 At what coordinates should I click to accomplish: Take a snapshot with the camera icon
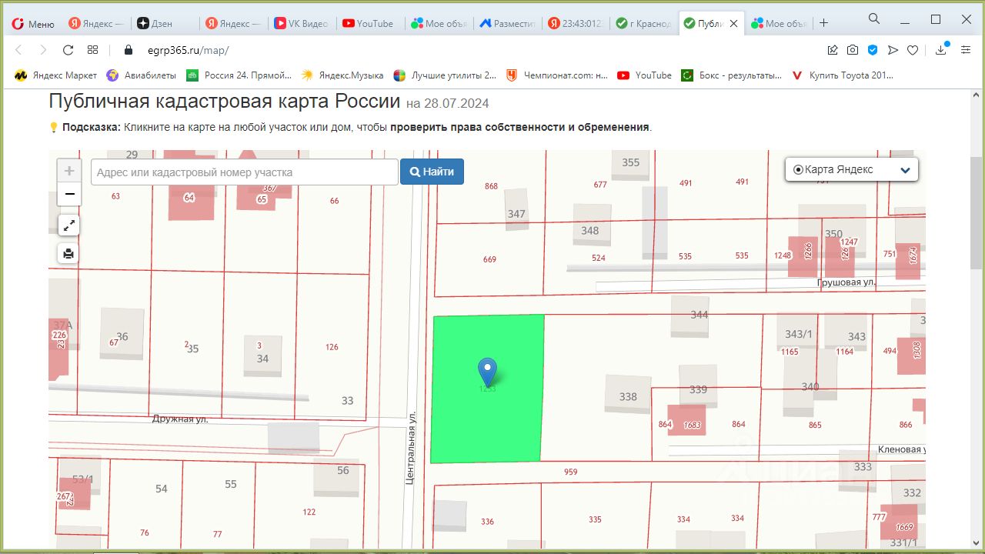pyautogui.click(x=853, y=50)
